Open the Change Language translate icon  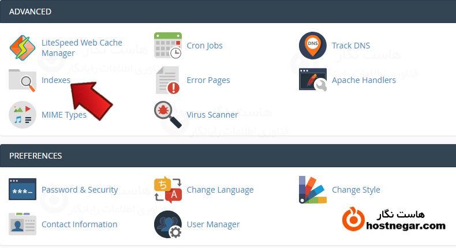168,190
